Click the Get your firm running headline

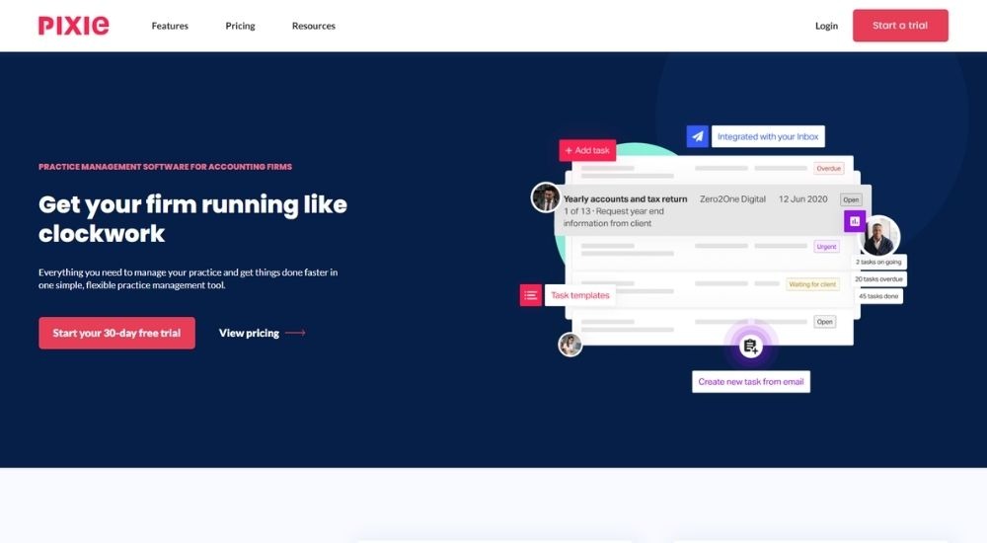click(x=192, y=218)
